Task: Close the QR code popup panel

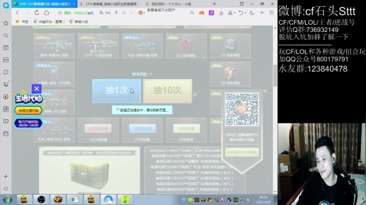Action: pos(265,91)
